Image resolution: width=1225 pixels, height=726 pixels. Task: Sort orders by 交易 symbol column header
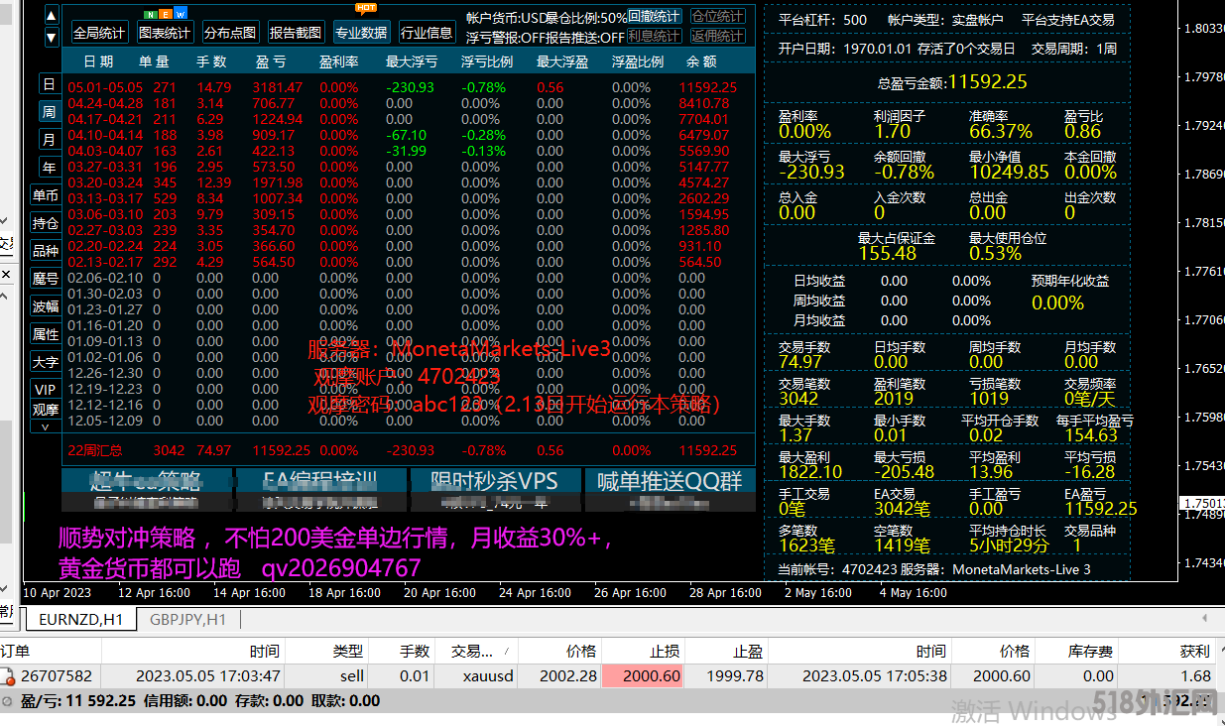pyautogui.click(x=476, y=652)
